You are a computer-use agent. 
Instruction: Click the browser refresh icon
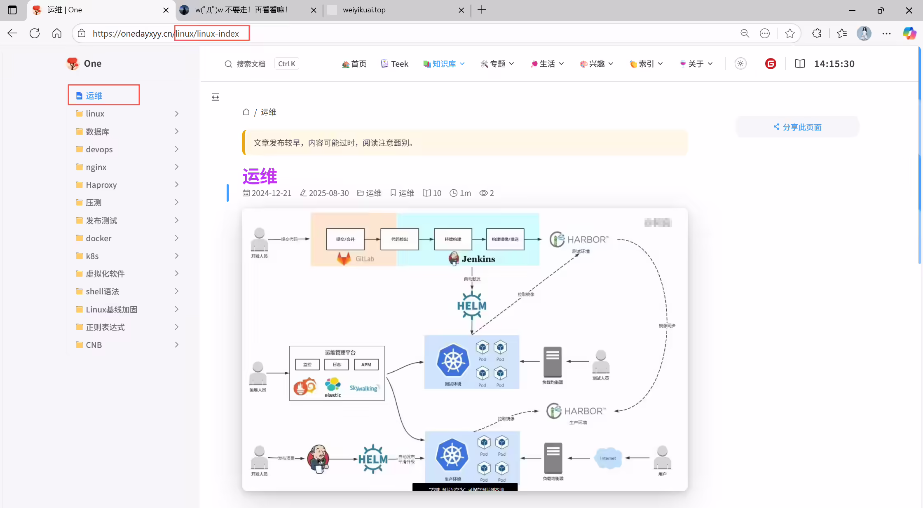click(35, 33)
